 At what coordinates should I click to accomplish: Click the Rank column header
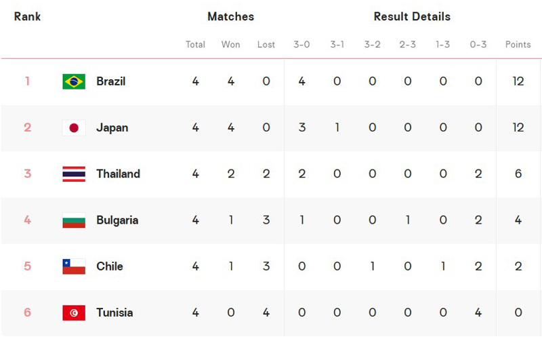tap(27, 16)
